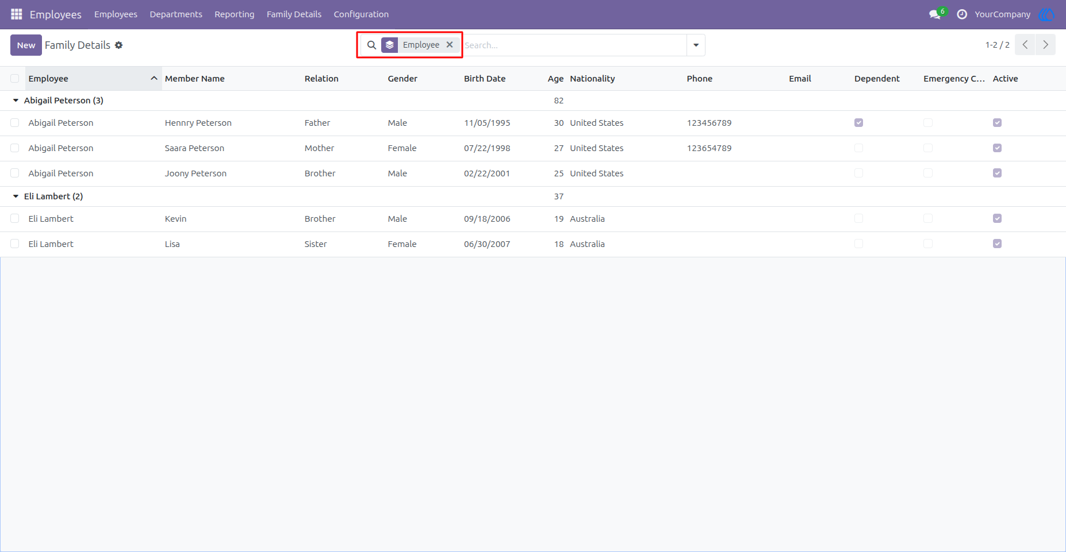Go to next page arrow
The image size is (1066, 552).
tap(1045, 45)
